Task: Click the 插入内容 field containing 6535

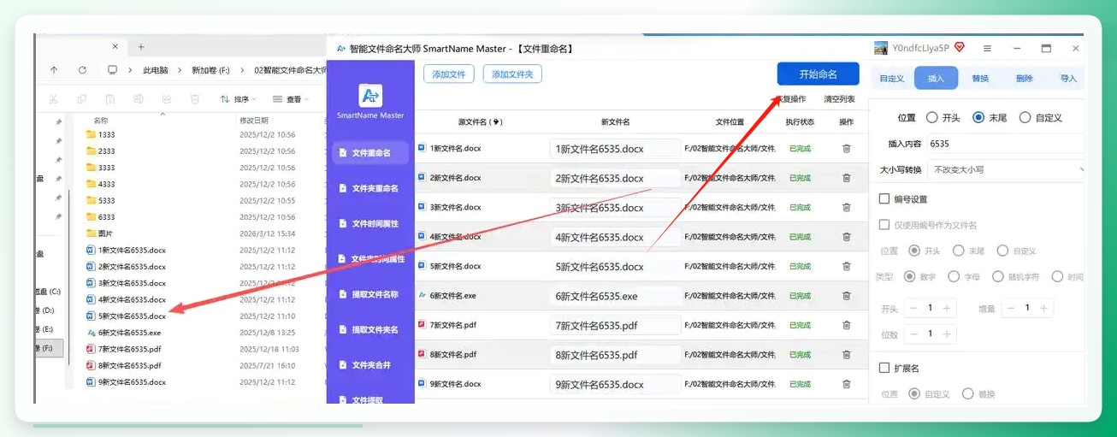Action: click(1006, 144)
